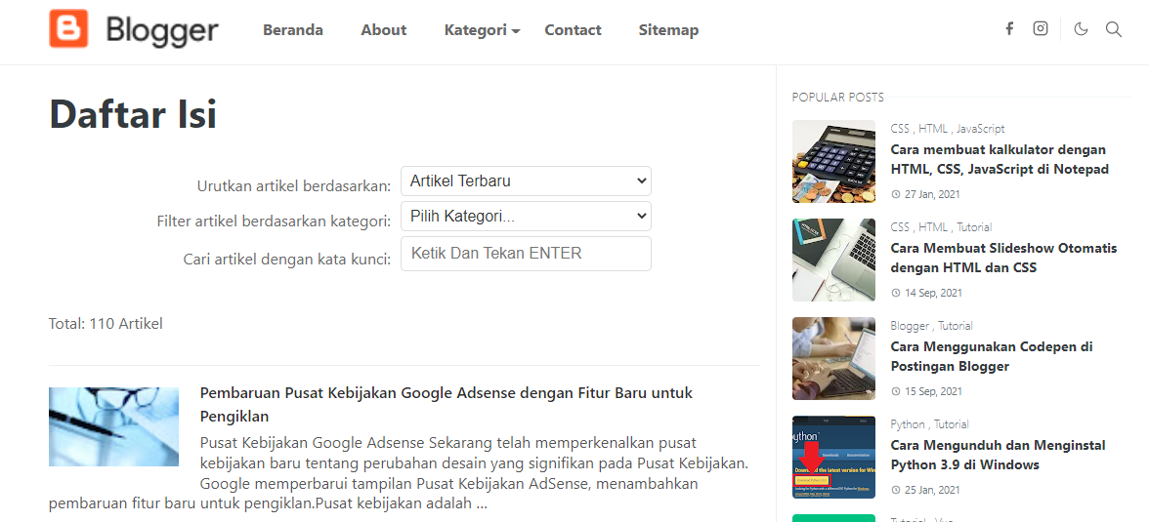Focus the Ketik Dan Tekan ENTER search field
The height and width of the screenshot is (522, 1149).
(526, 254)
